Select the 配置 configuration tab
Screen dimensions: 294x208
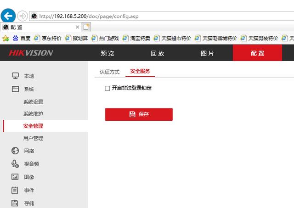coord(257,53)
